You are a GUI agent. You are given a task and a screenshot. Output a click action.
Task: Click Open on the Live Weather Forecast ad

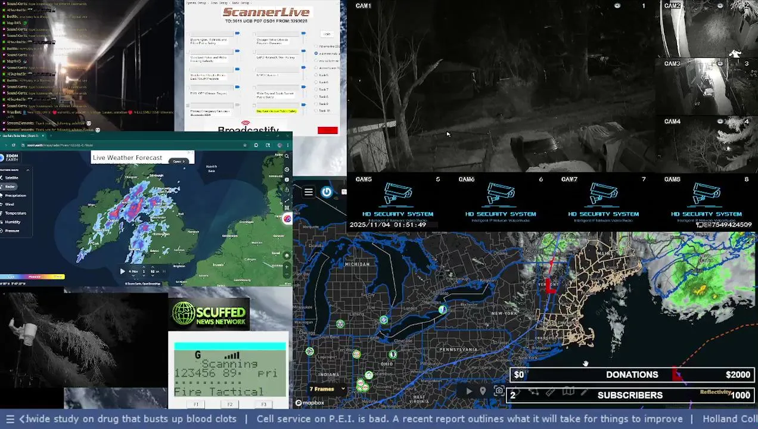[178, 161]
